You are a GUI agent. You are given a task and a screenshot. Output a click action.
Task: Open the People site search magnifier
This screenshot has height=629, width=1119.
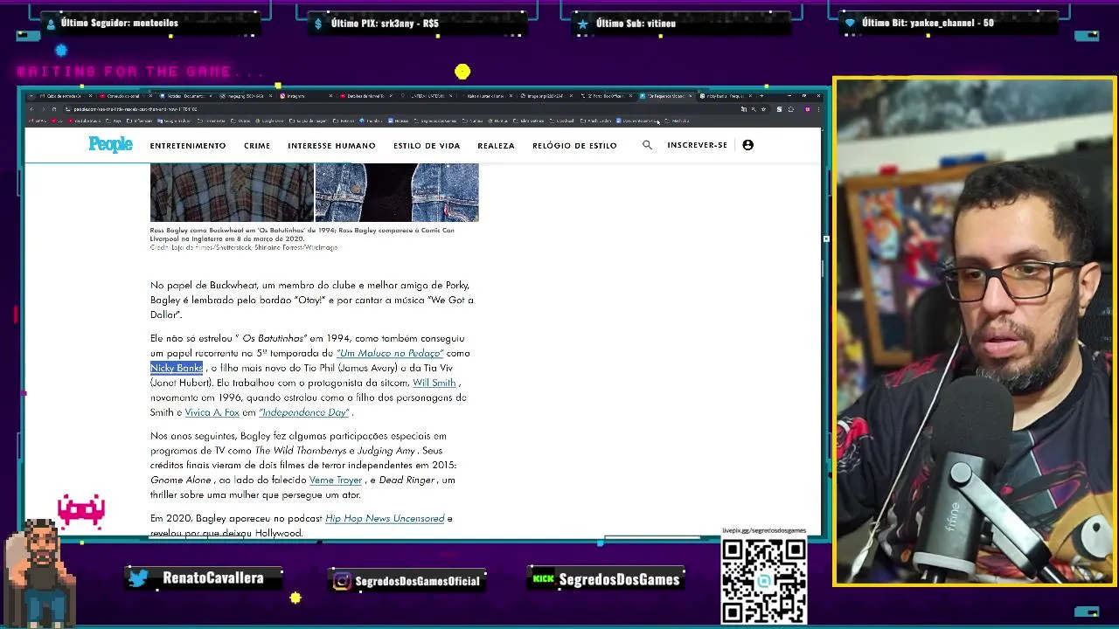pyautogui.click(x=647, y=145)
